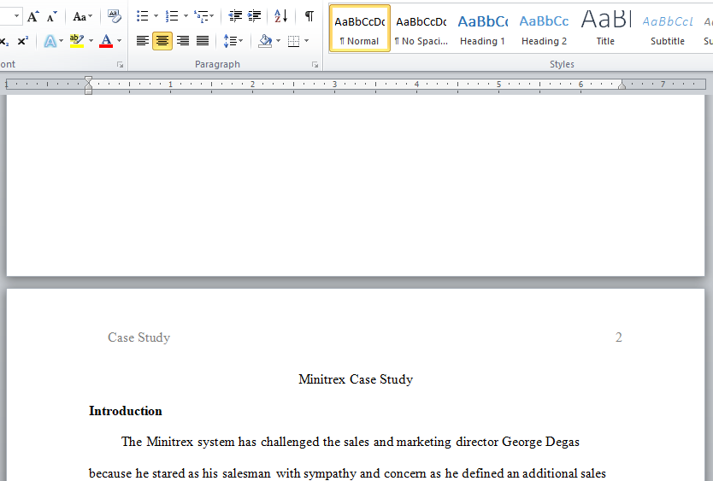This screenshot has width=713, height=481.
Task: Toggle Show/Hide paragraph marks
Action: click(x=309, y=17)
